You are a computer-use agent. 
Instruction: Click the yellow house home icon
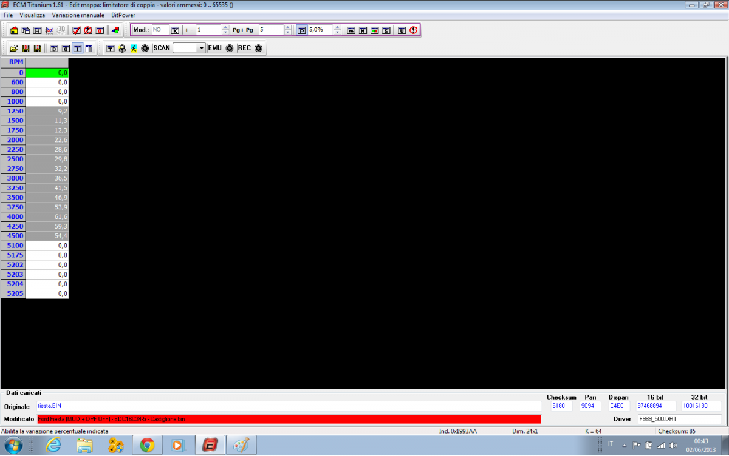tap(14, 30)
